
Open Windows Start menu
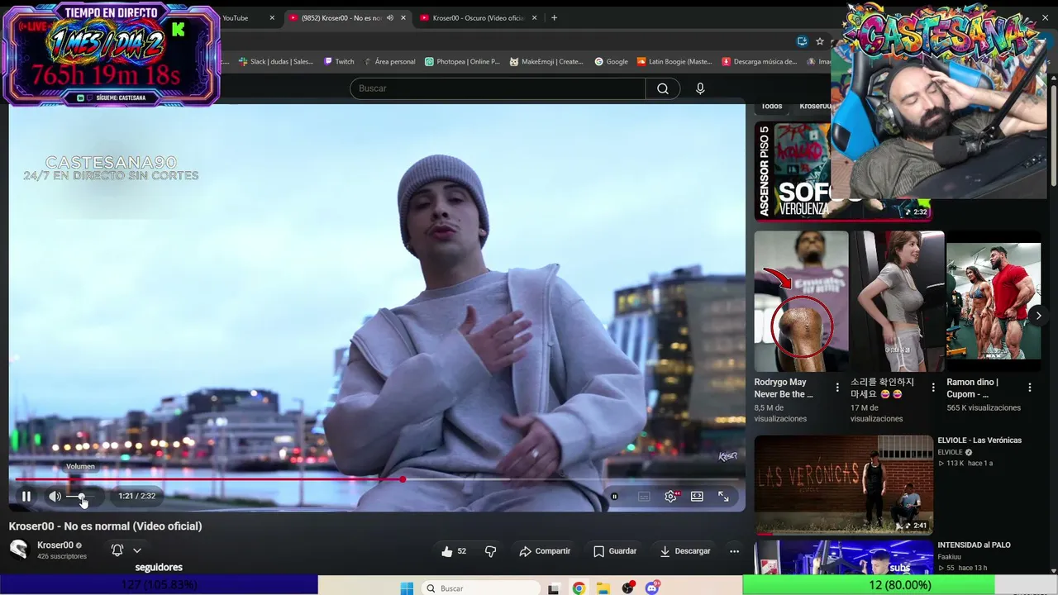pyautogui.click(x=407, y=588)
